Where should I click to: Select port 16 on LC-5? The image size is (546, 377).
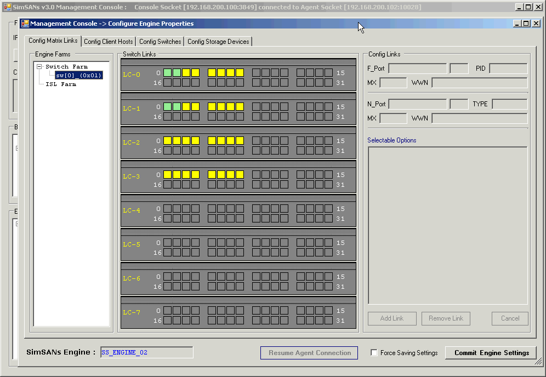(x=168, y=253)
